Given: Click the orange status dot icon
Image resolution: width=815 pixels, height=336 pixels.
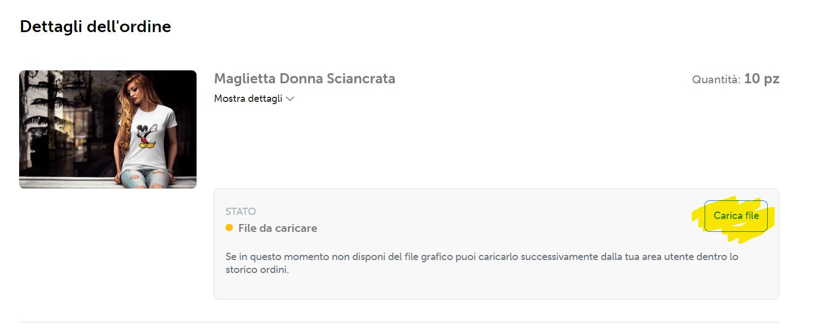Looking at the screenshot, I should pyautogui.click(x=229, y=228).
